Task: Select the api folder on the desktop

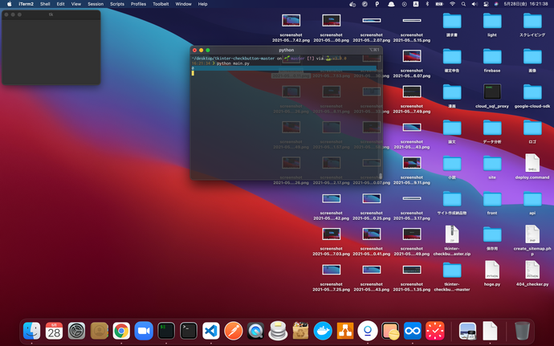Action: pyautogui.click(x=532, y=199)
